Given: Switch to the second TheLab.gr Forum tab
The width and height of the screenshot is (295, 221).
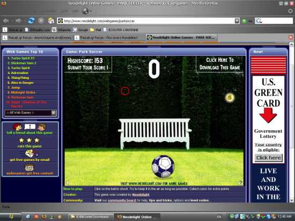Looking at the screenshot, I should (x=109, y=38).
